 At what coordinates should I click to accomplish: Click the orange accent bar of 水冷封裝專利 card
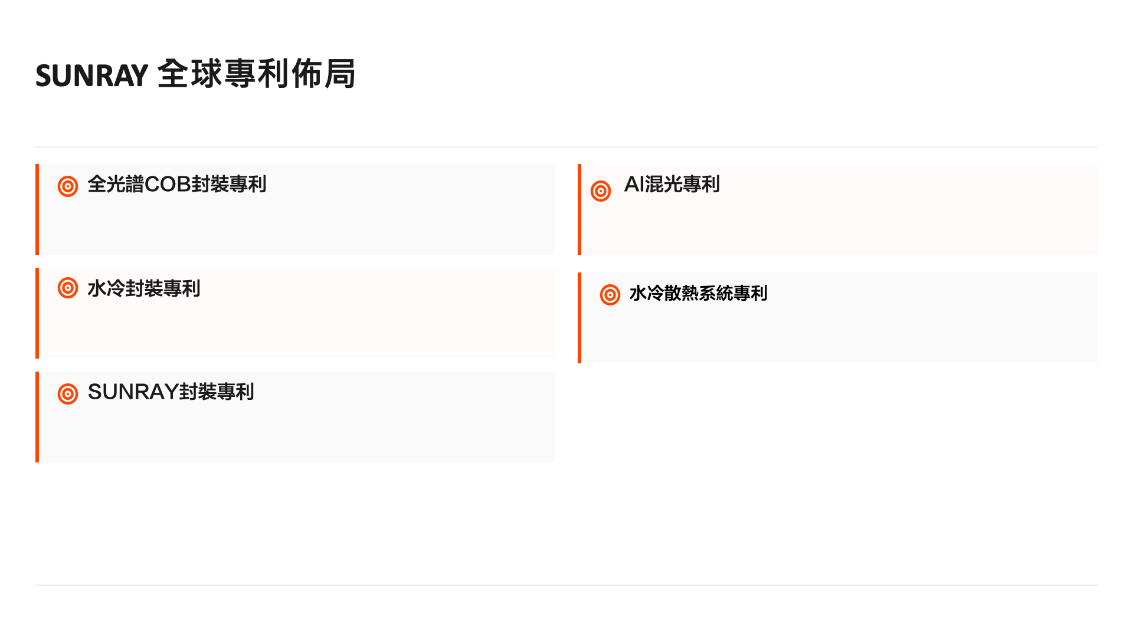37,313
